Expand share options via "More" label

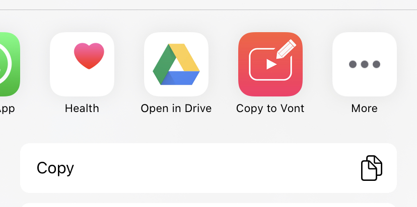pos(365,109)
